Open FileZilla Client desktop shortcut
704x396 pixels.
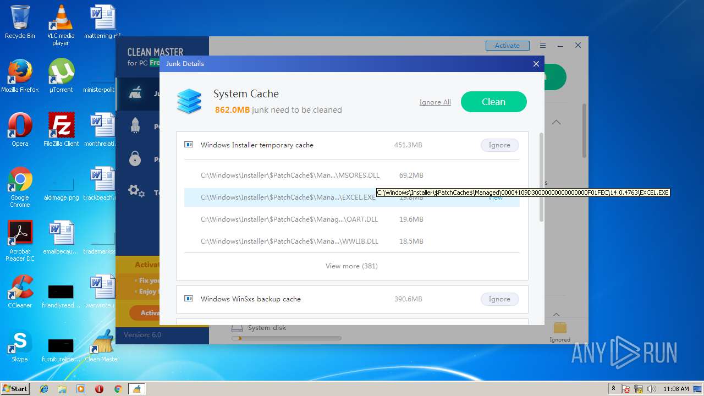(x=61, y=130)
